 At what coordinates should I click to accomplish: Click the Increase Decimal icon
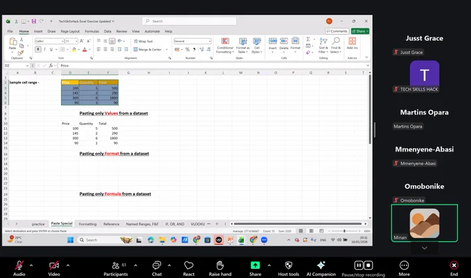click(202, 50)
